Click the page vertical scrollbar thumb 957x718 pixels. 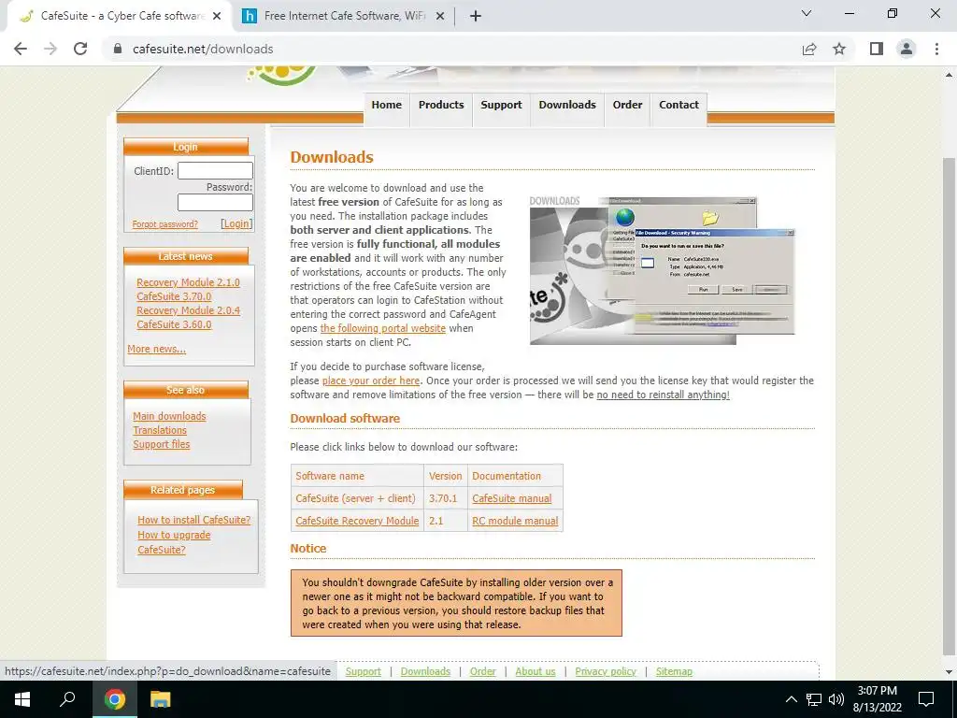click(x=950, y=406)
